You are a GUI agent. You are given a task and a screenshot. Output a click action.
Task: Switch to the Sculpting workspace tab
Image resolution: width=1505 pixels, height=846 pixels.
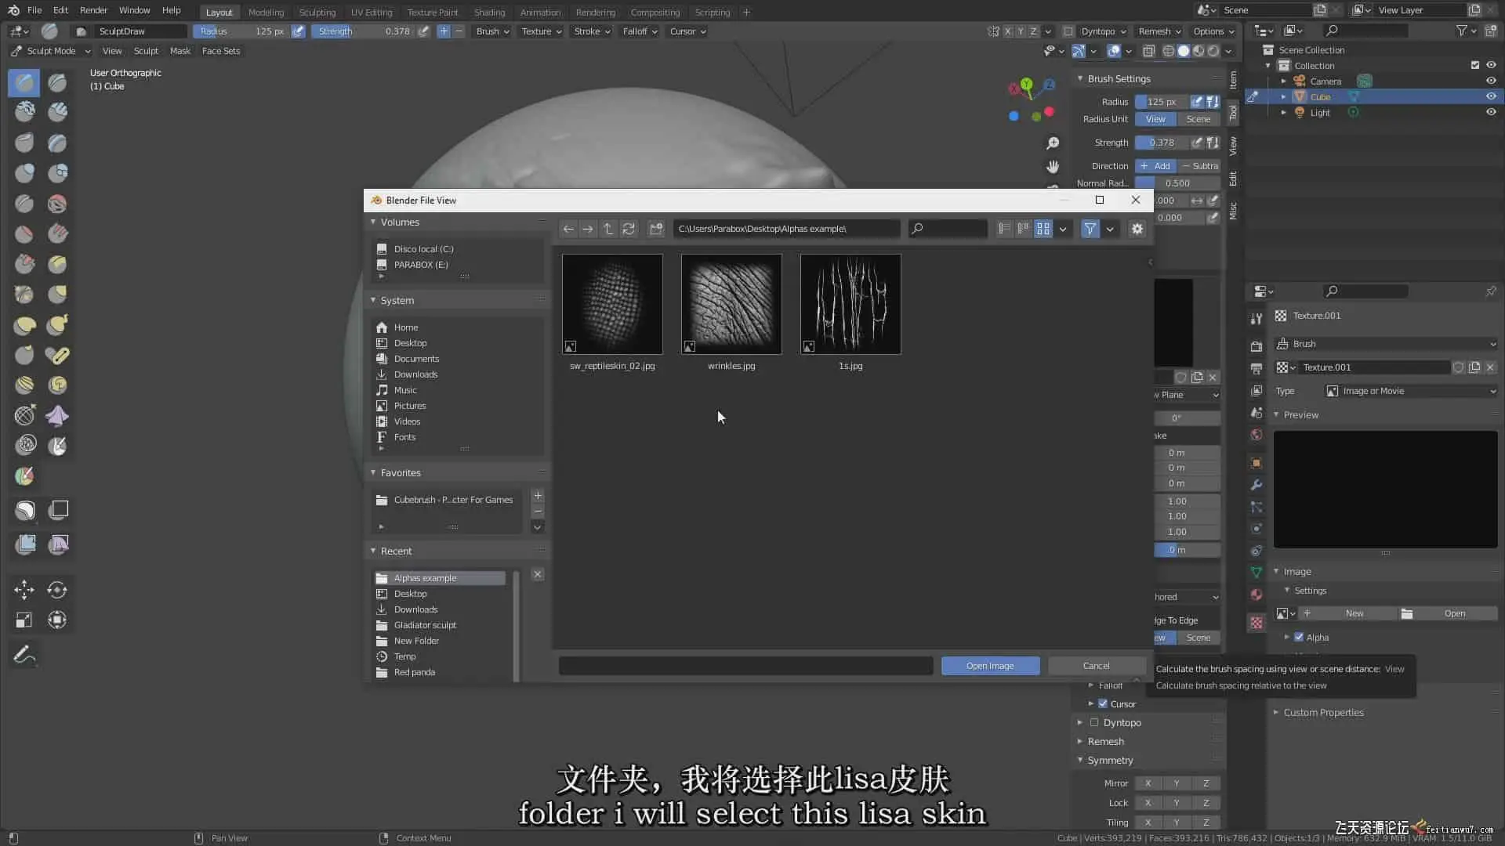click(x=317, y=12)
